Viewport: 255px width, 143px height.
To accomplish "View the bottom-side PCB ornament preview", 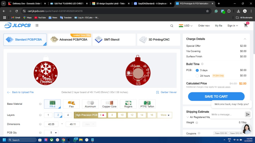I will [138, 70].
